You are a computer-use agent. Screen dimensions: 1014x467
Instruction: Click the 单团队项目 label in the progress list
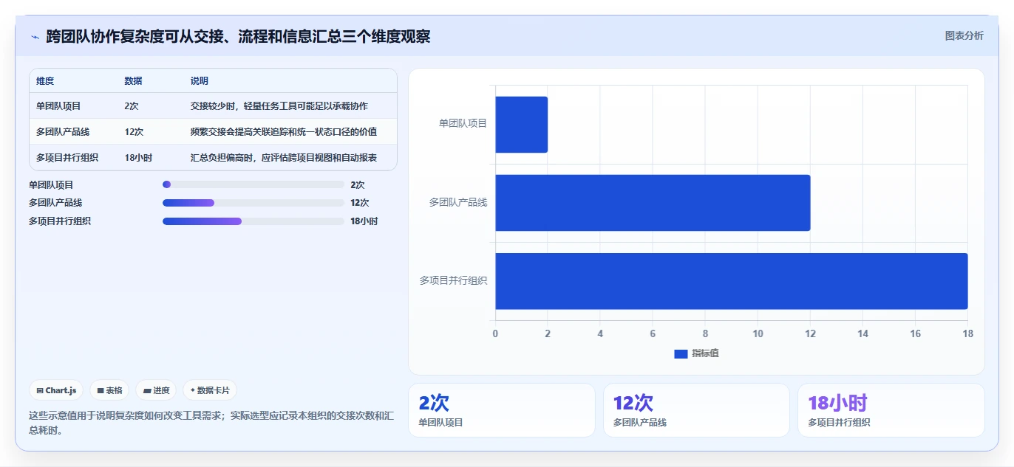point(51,184)
